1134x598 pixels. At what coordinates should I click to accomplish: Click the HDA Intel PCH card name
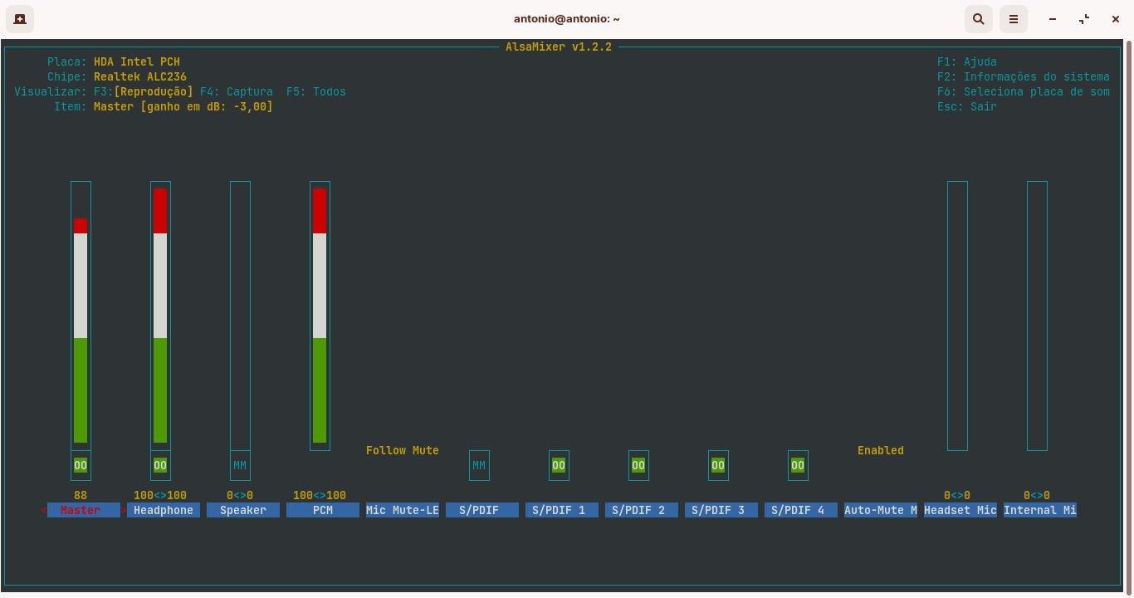137,61
